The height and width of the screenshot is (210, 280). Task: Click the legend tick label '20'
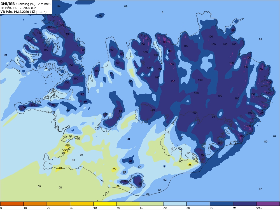coord(48,208)
